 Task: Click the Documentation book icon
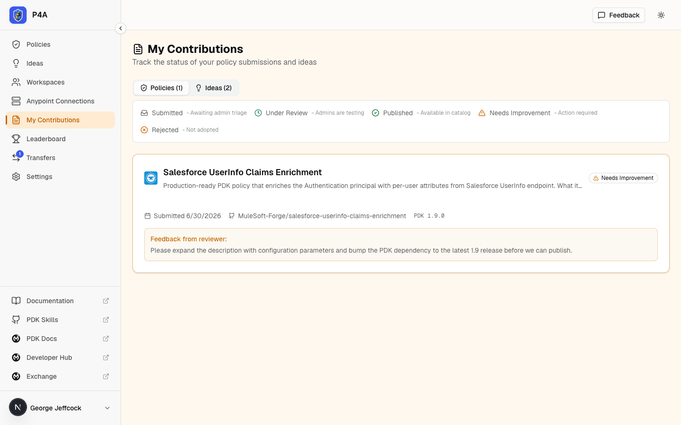16,301
